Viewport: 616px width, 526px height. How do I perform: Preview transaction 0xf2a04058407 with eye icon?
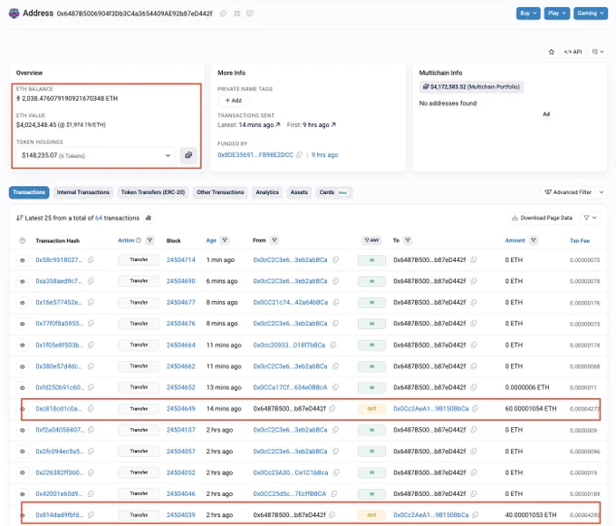(23, 430)
